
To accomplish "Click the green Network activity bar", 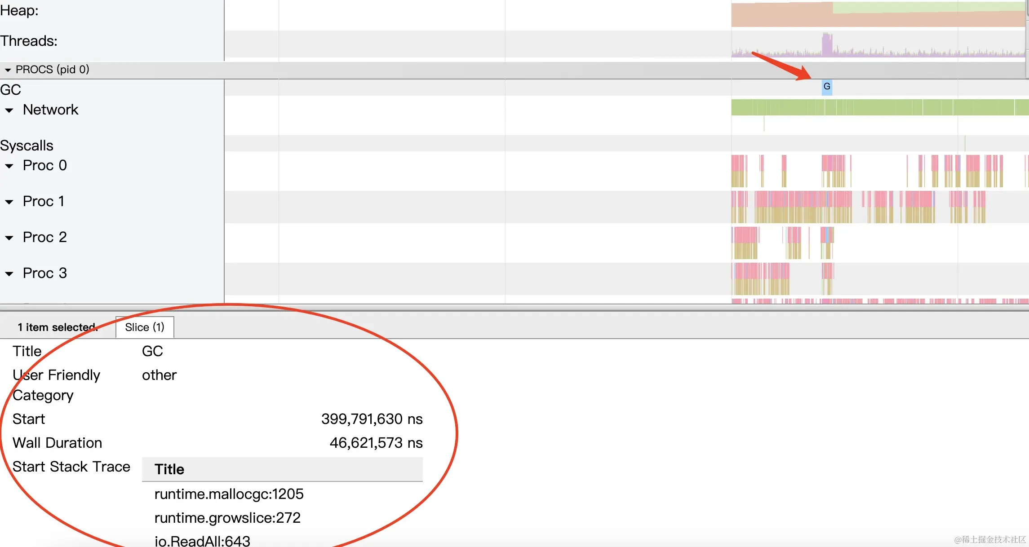I will pos(876,108).
